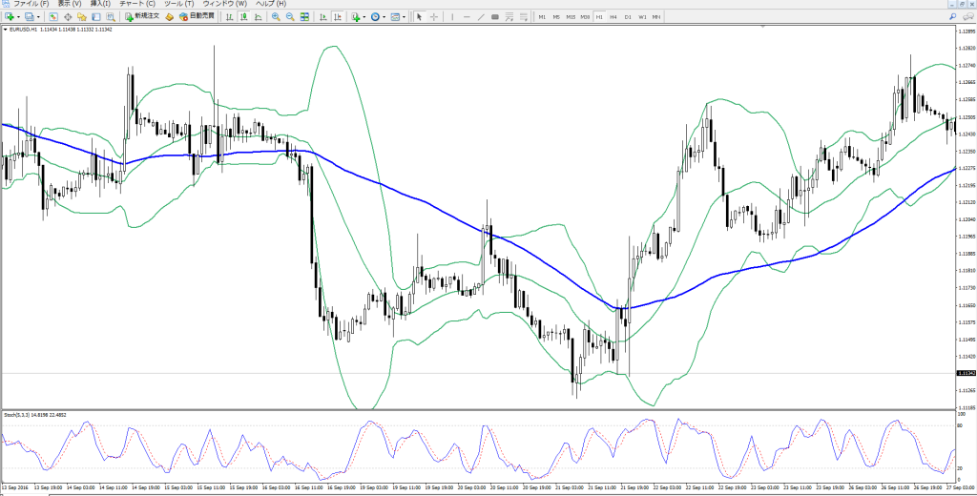Open the ファイル (F) menu

[x=31, y=4]
